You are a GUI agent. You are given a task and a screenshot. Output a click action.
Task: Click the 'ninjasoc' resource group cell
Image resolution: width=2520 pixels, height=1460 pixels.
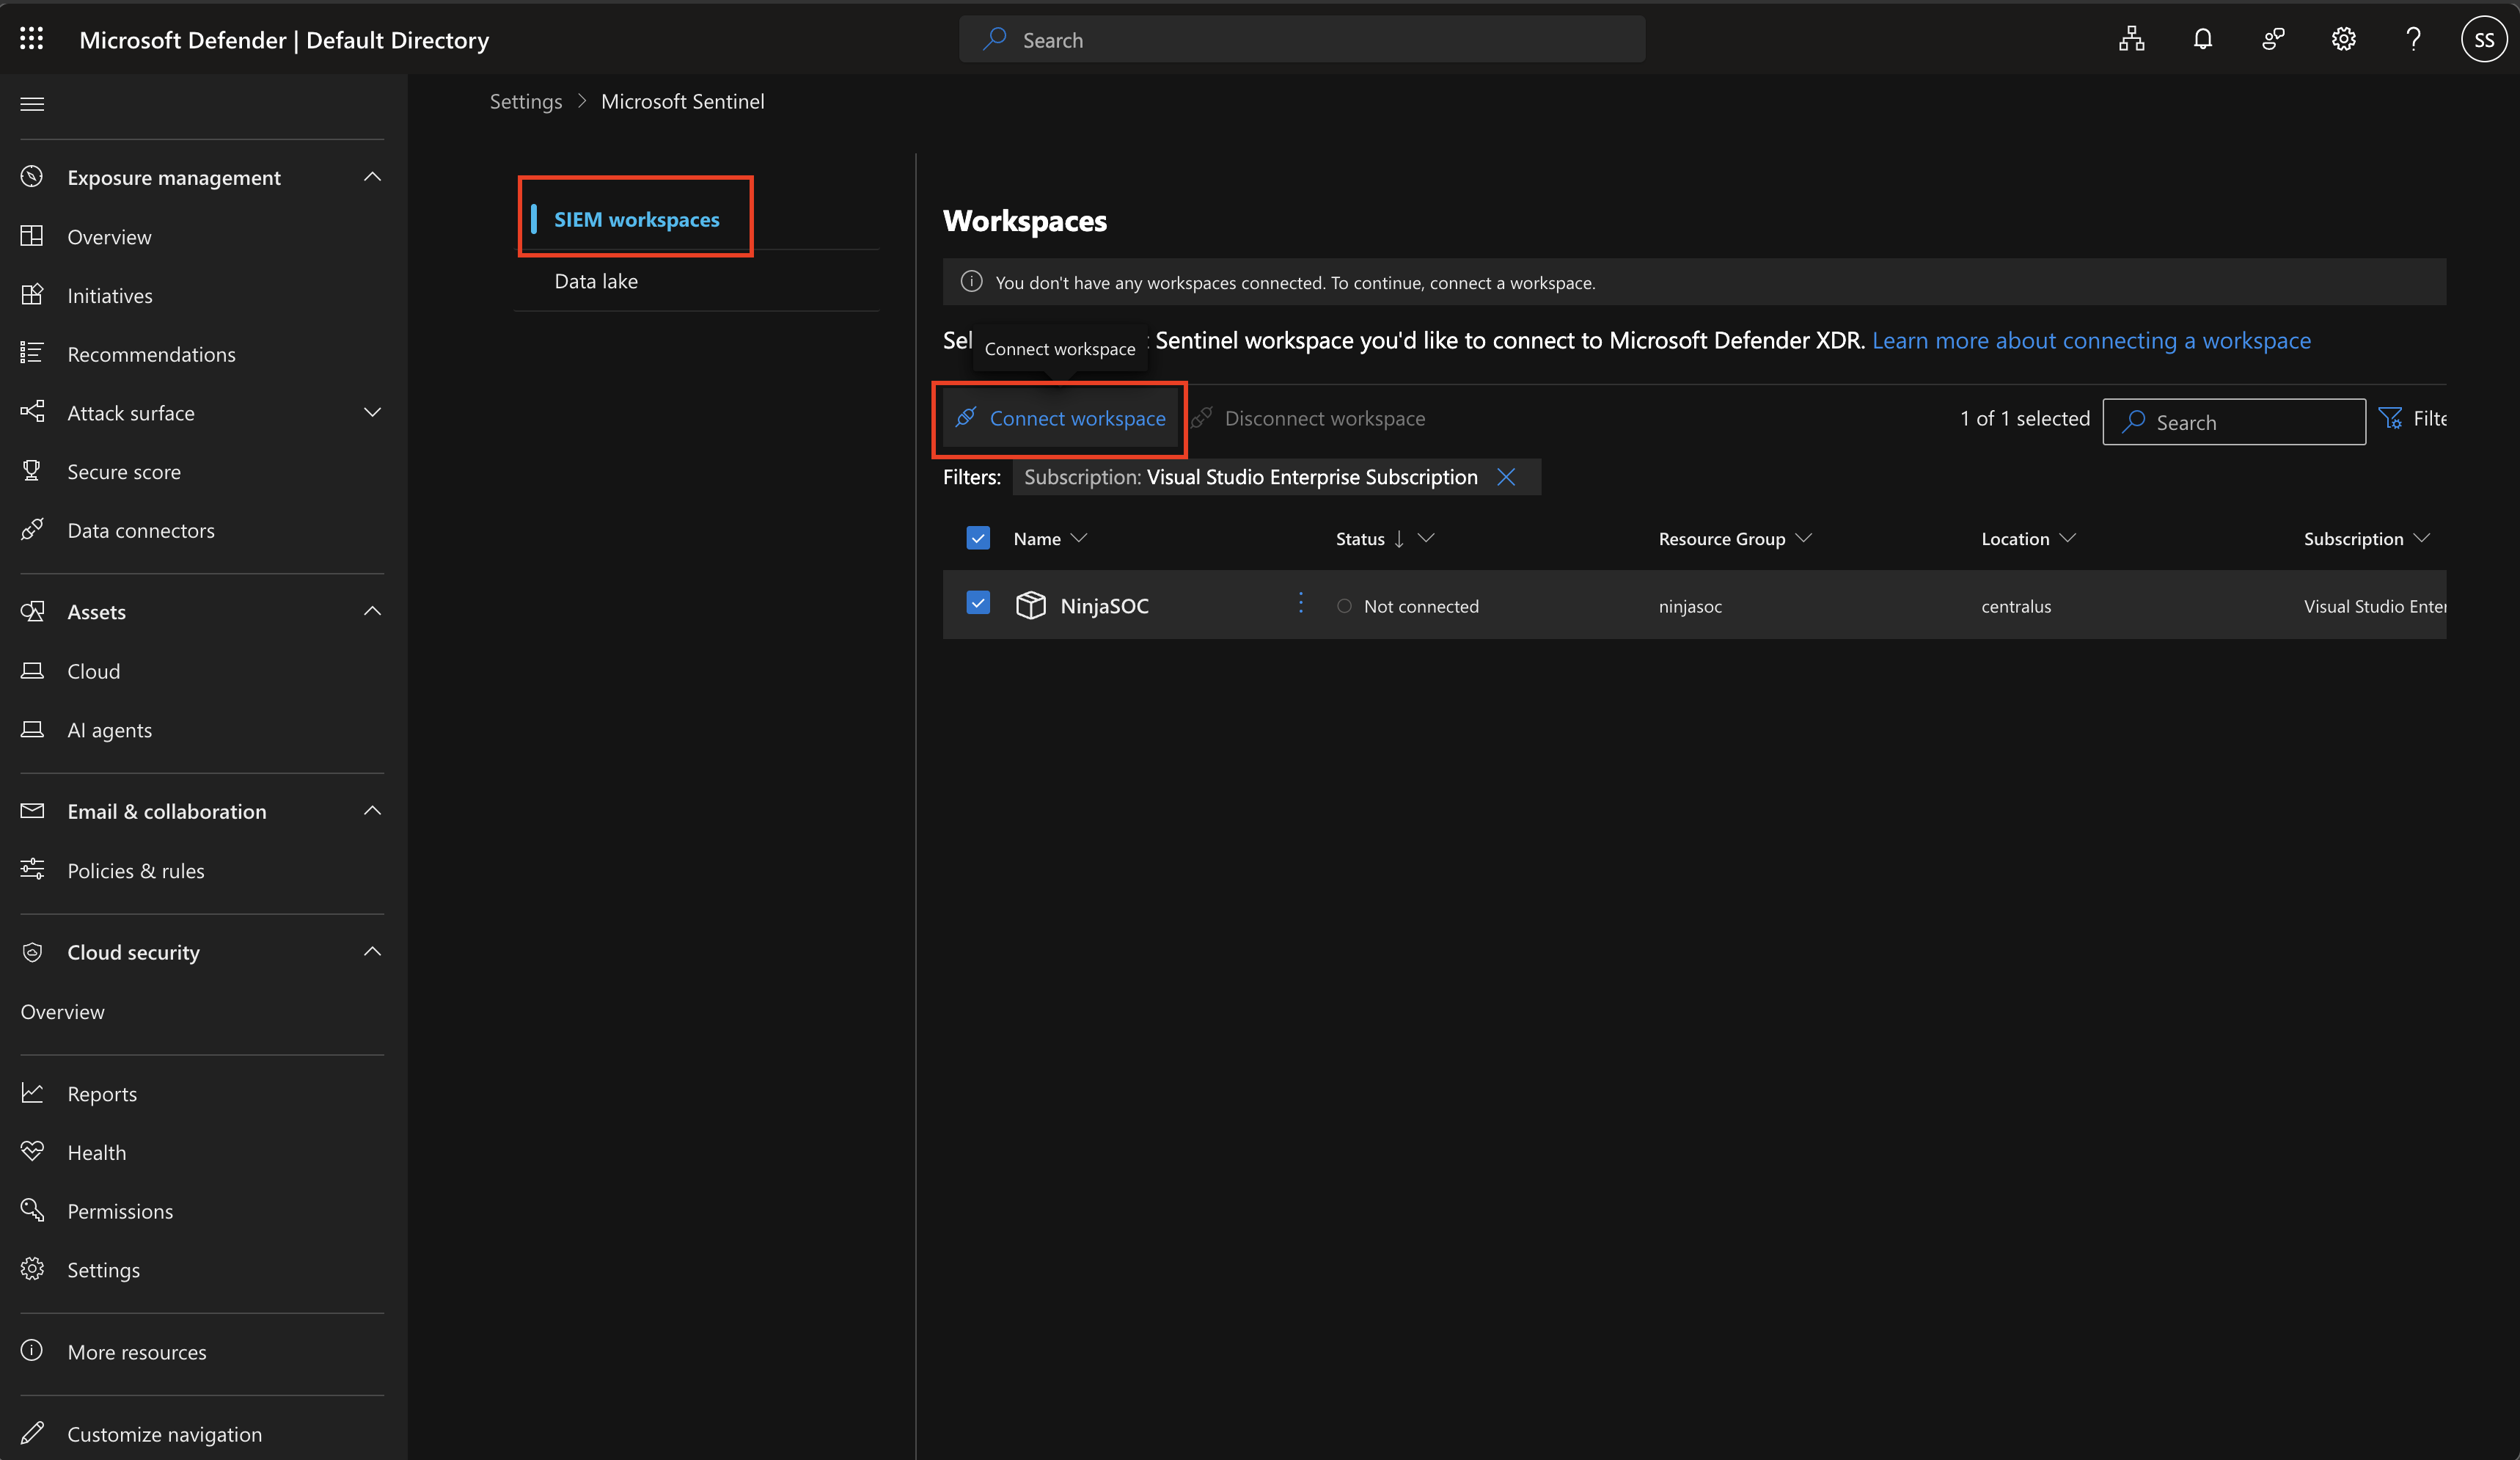pos(1690,607)
